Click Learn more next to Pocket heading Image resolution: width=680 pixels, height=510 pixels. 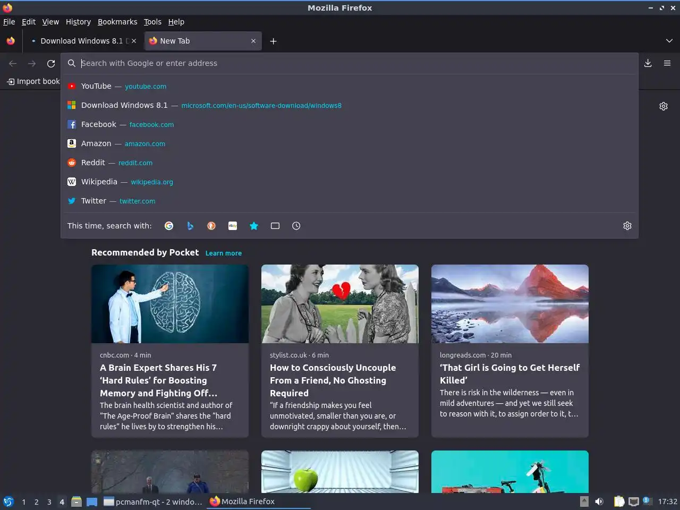pos(224,253)
